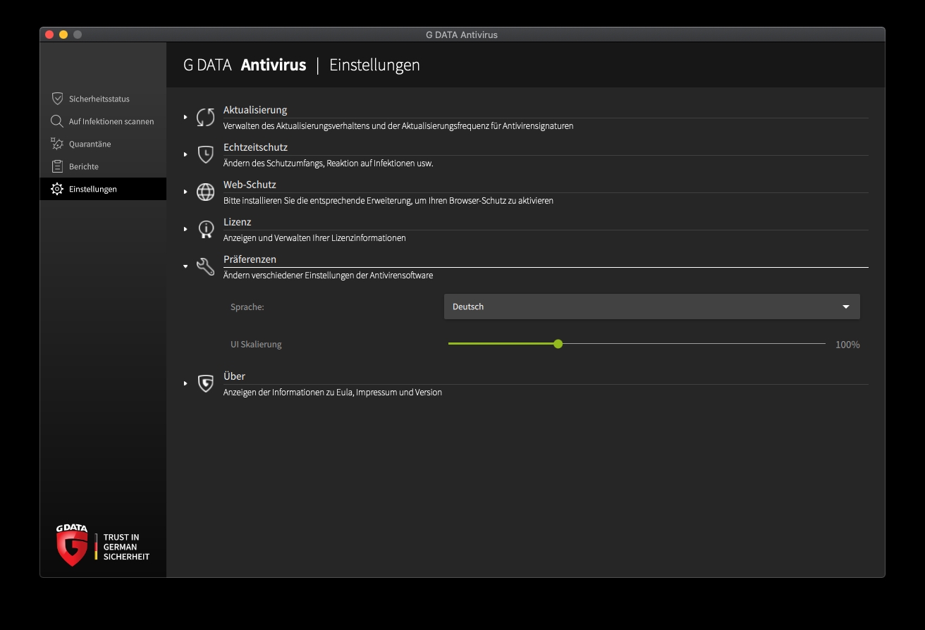Click the magnifier icon for infection scan
This screenshot has width=925, height=630.
coord(57,121)
